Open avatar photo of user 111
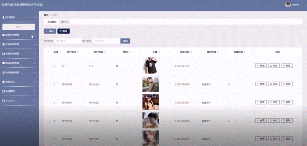Viewport: 307px width, 146px height. [x=151, y=65]
